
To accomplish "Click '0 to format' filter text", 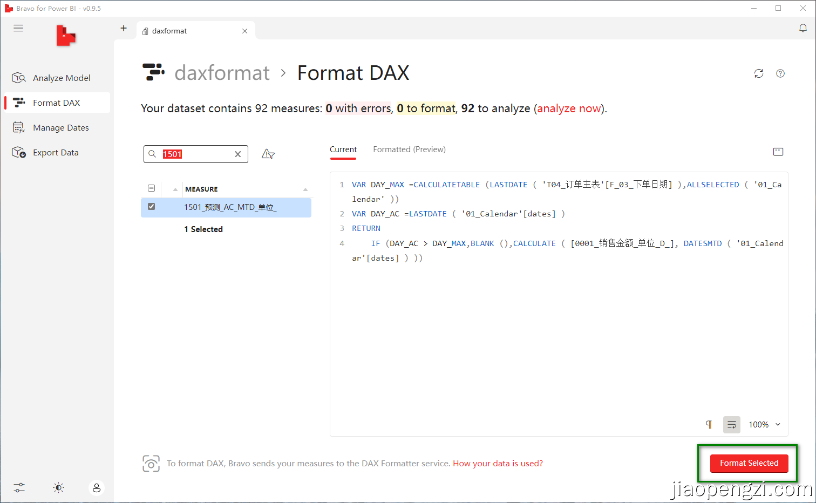I will click(426, 108).
